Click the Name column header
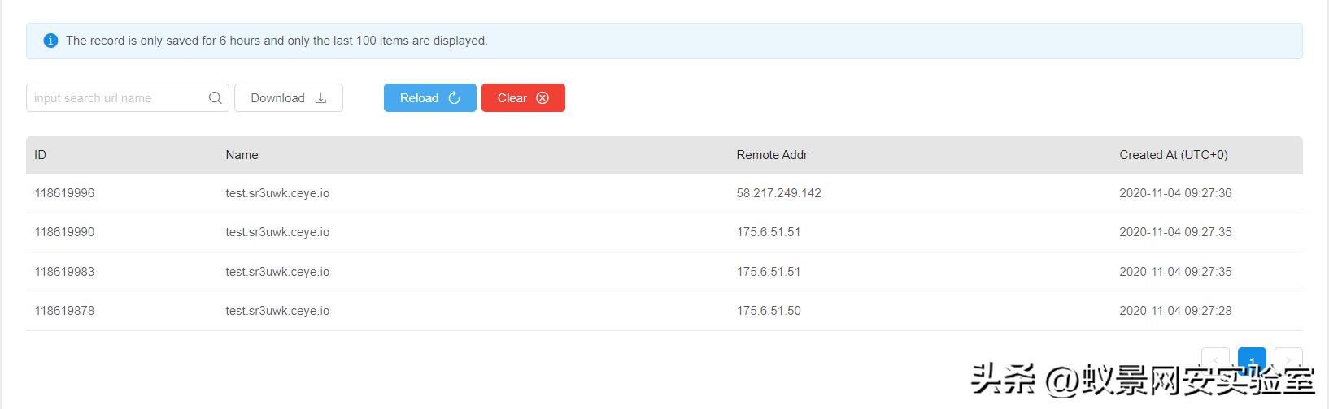 tap(242, 155)
